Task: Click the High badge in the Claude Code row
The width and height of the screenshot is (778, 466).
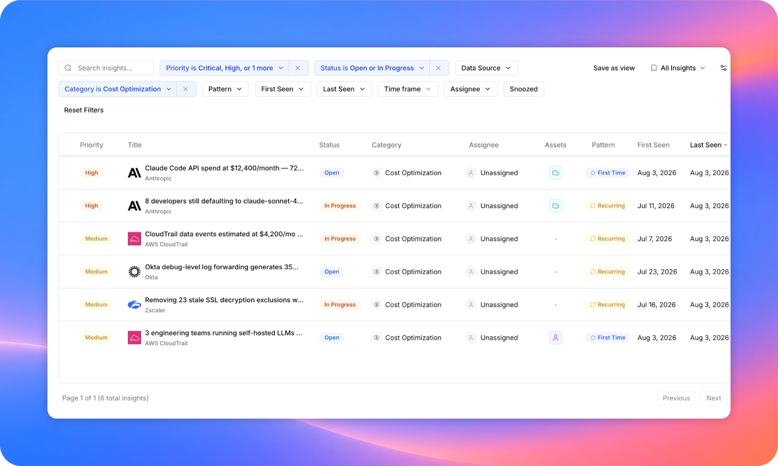Action: tap(91, 173)
